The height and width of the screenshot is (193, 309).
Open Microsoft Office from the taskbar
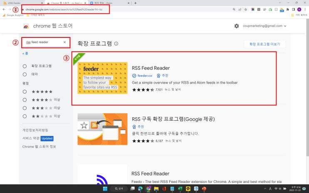(164, 189)
